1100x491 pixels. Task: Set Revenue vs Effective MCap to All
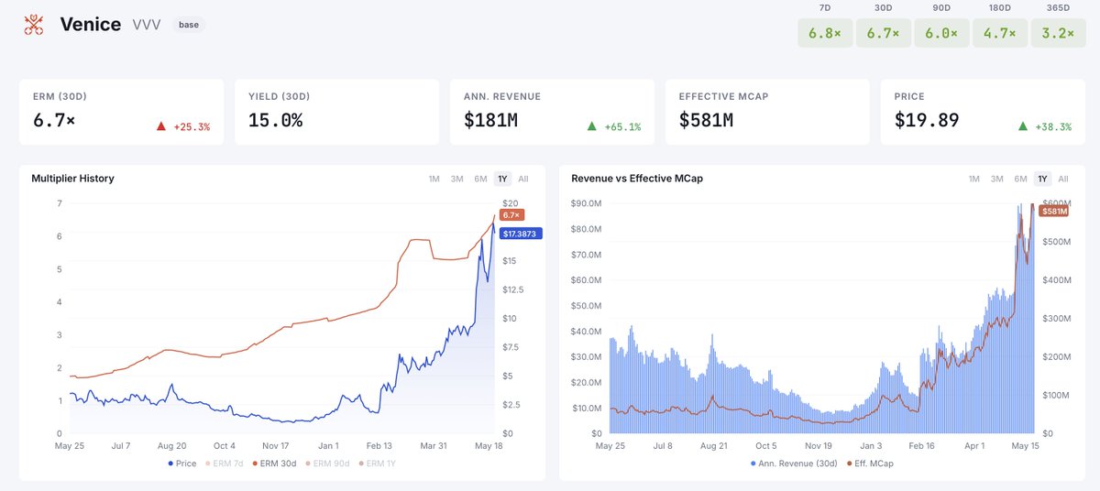click(x=1063, y=179)
